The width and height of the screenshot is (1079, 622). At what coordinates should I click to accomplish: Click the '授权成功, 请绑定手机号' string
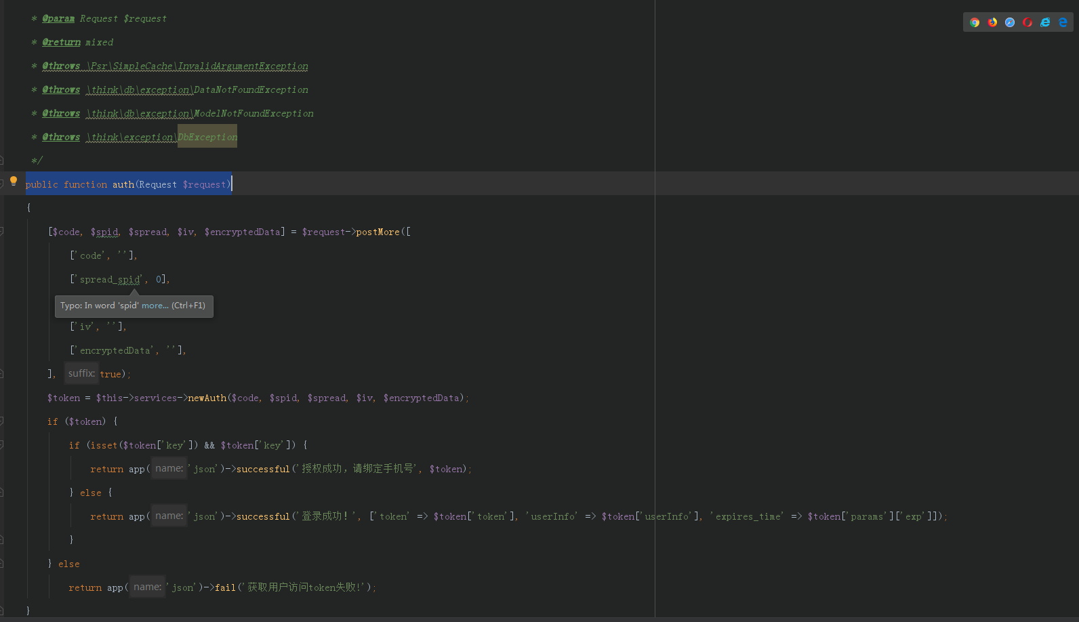pos(357,469)
